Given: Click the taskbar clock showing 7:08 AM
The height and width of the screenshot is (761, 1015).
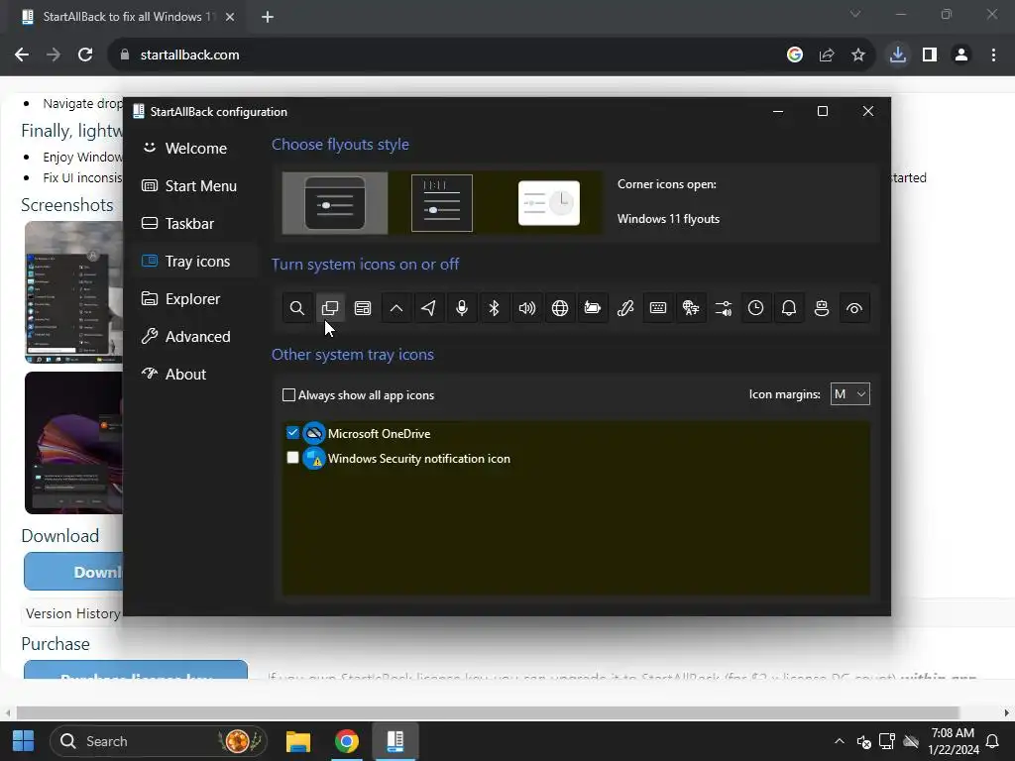Looking at the screenshot, I should tap(953, 741).
